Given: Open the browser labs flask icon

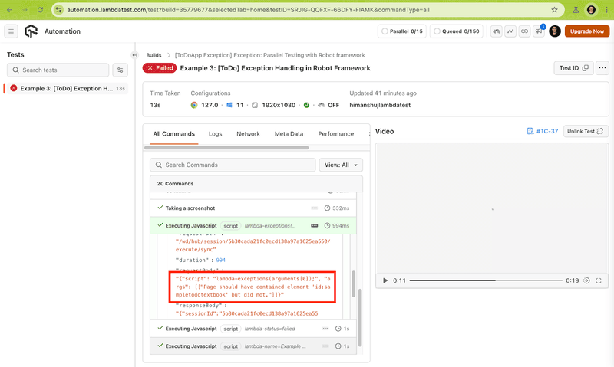Looking at the screenshot, I should click(576, 10).
